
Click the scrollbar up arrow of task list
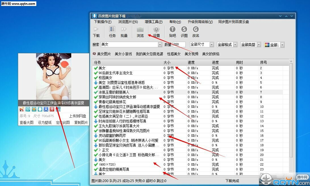291,62
